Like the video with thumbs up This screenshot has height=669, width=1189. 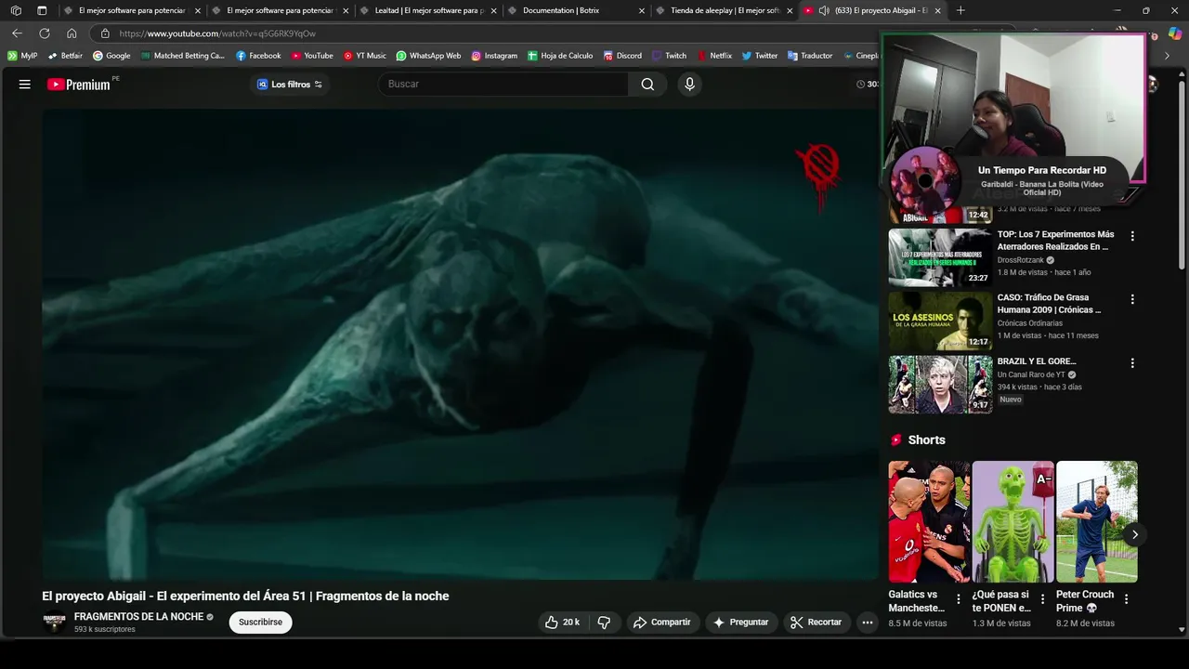(564, 623)
